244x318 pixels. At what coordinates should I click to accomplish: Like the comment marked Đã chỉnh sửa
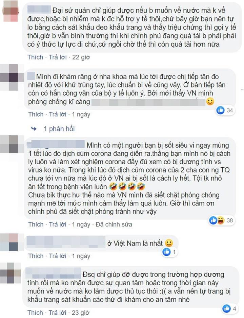click(36, 224)
